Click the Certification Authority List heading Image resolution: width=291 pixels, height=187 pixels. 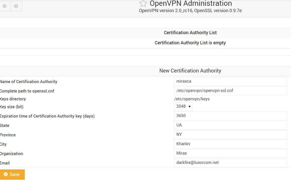pyautogui.click(x=190, y=33)
